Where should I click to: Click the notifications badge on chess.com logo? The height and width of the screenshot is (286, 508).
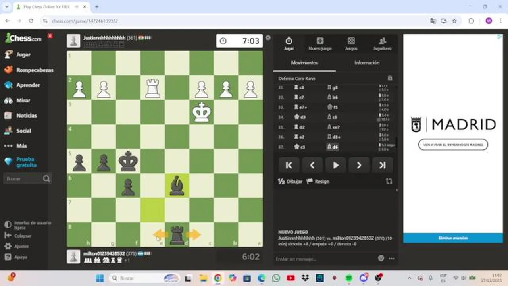[50, 36]
